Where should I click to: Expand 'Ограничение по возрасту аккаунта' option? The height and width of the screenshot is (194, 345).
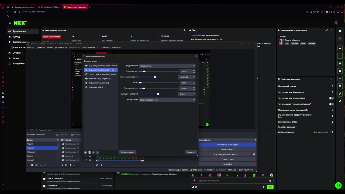pyautogui.click(x=332, y=116)
